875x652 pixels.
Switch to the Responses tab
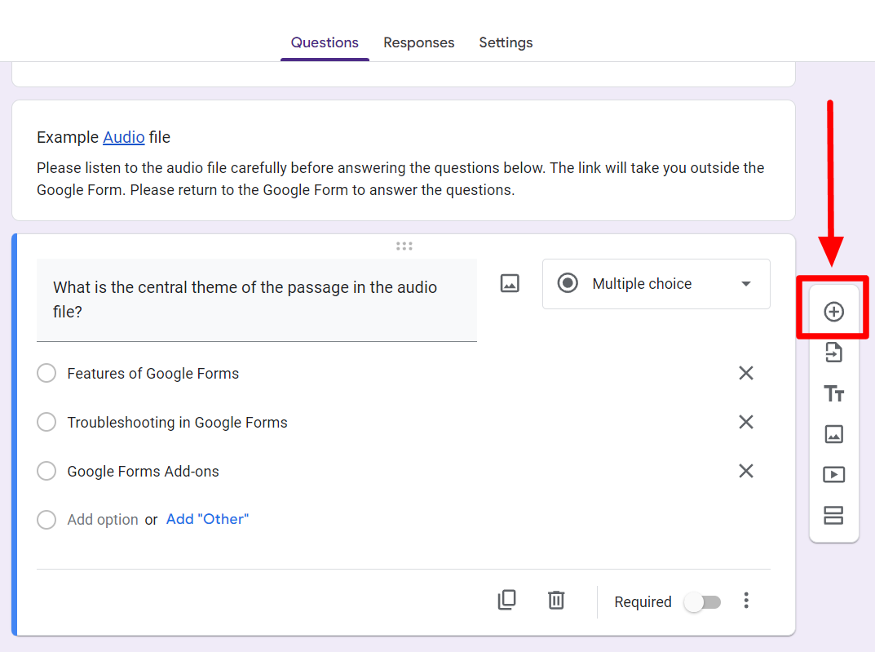pos(418,42)
